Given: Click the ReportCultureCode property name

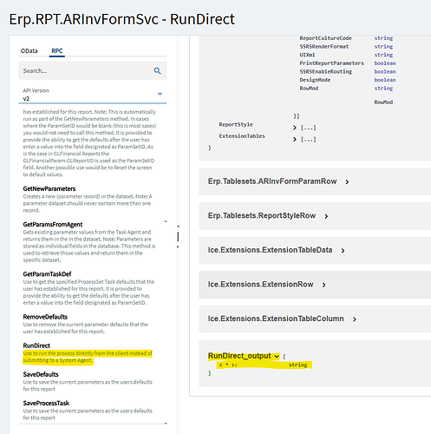Looking at the screenshot, I should 325,38.
